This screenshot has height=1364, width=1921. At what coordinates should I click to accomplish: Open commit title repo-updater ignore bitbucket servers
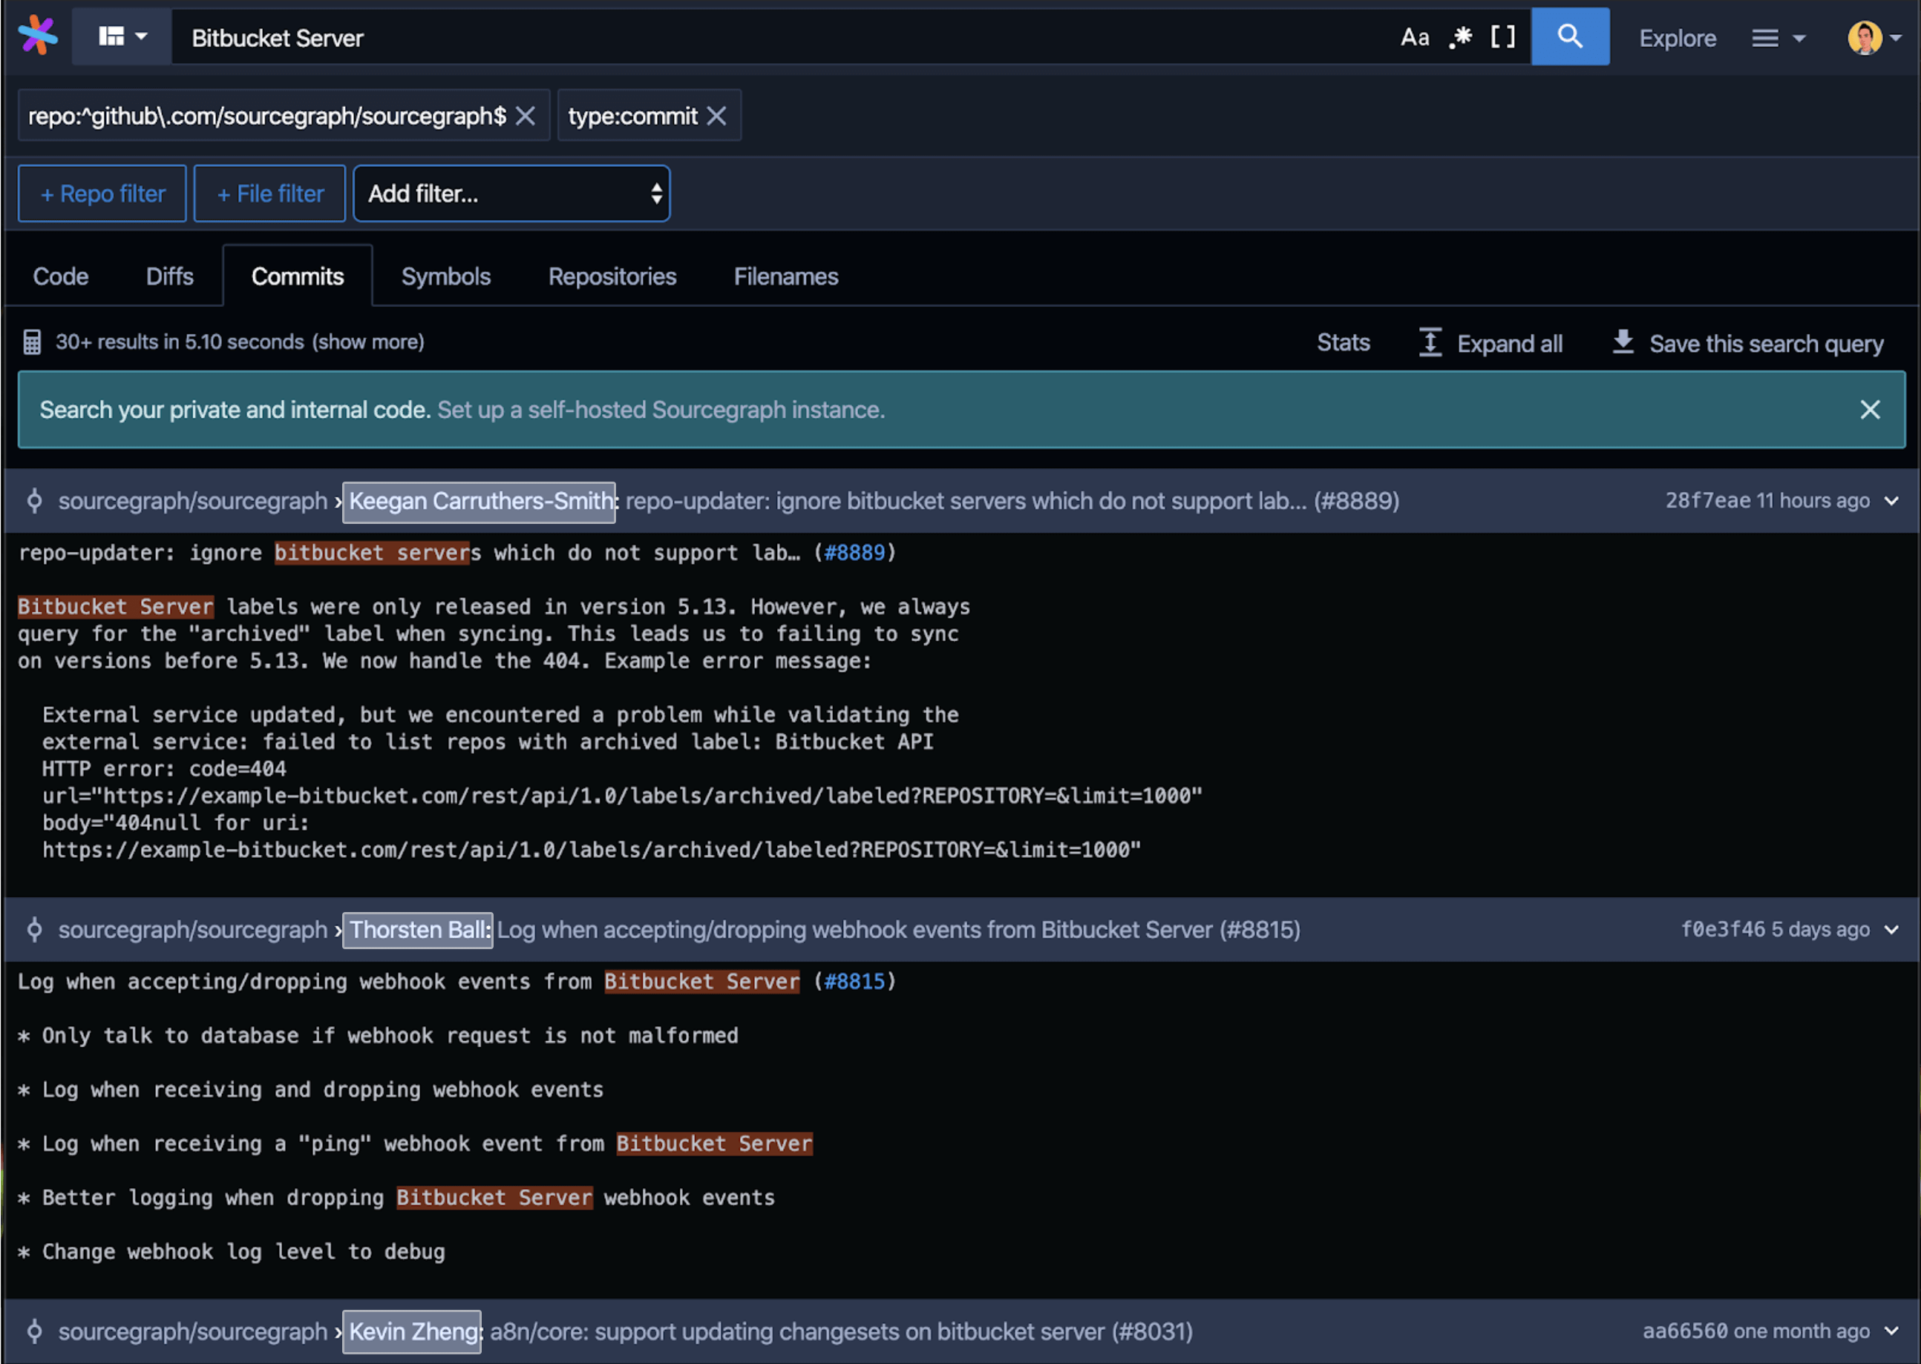click(x=1012, y=502)
